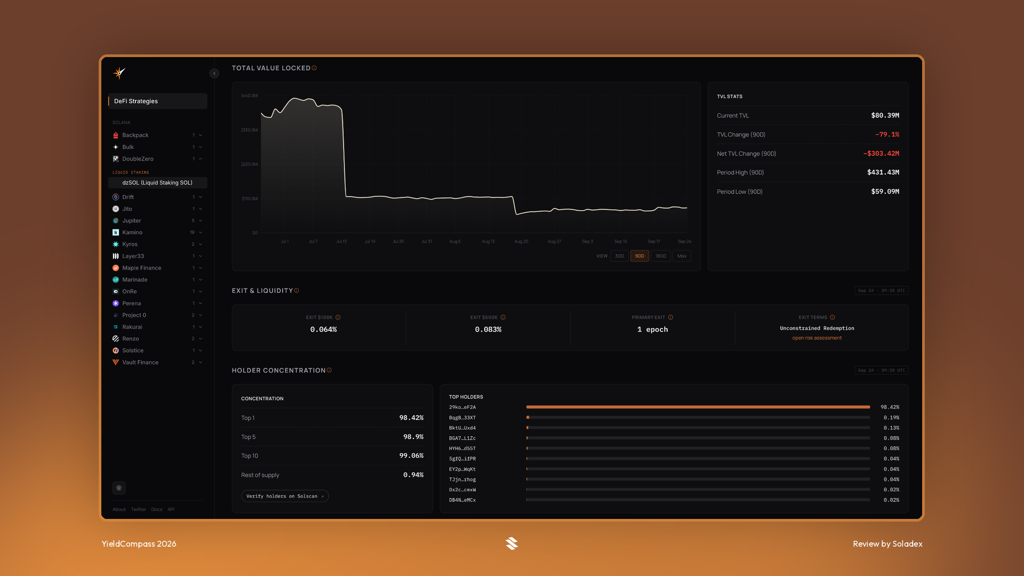Image resolution: width=1024 pixels, height=576 pixels.
Task: Select the 90D chart view
Action: tap(639, 256)
